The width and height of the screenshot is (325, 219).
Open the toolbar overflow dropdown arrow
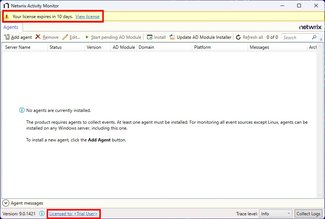tap(321, 39)
